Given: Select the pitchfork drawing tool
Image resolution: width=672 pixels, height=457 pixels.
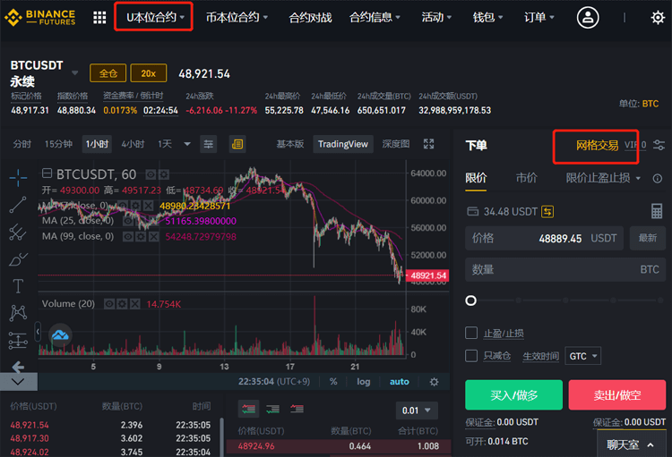Looking at the screenshot, I should tap(18, 232).
